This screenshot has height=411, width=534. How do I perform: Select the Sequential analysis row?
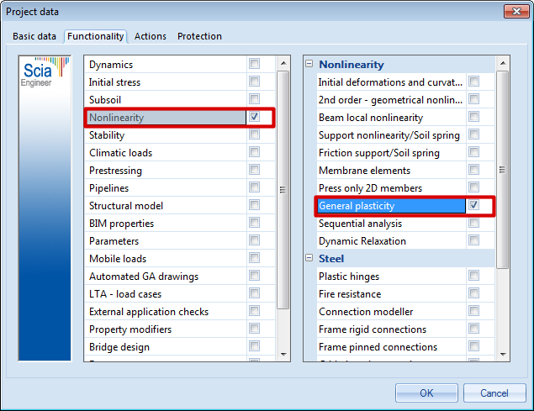click(x=390, y=224)
